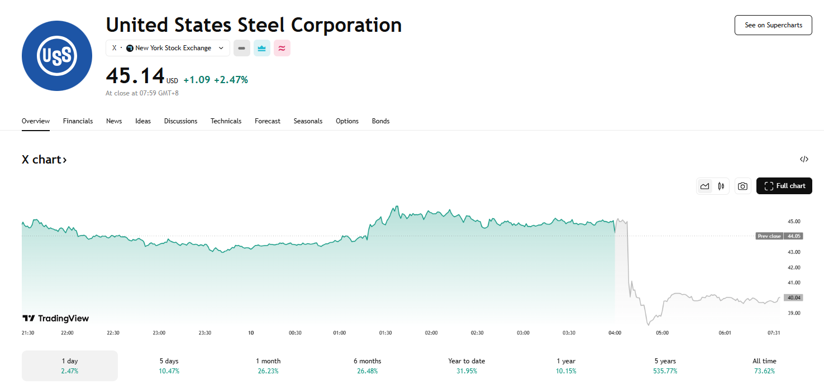Viewport: 824px width, 389px height.
Task: Switch to area chart style
Action: point(705,186)
